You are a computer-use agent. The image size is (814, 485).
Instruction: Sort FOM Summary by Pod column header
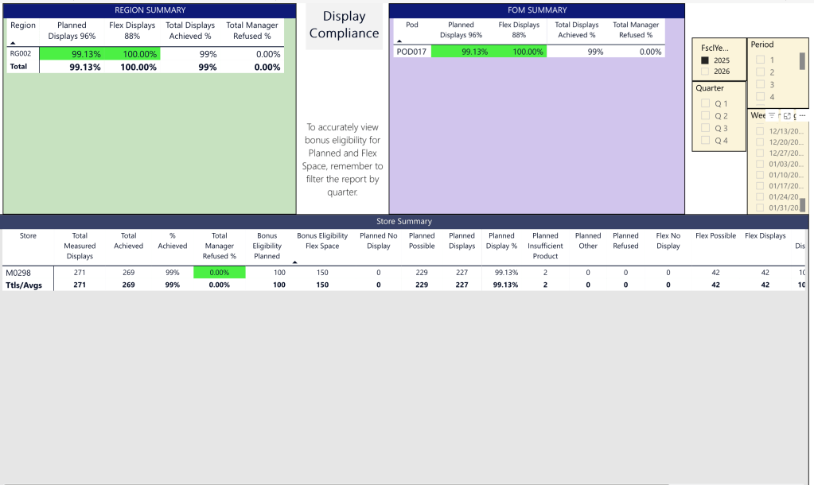tap(411, 25)
